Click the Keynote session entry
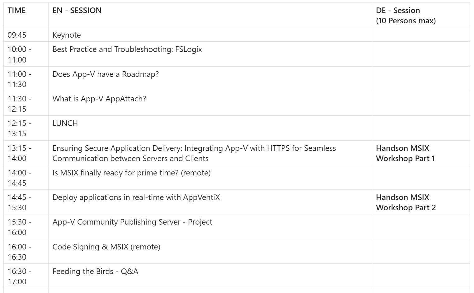Screen dimensions: 474x293 [x=67, y=35]
